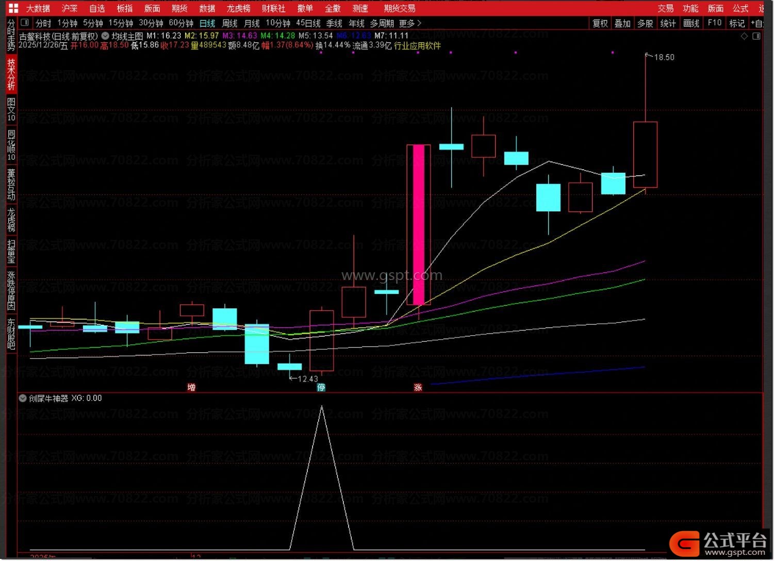Toggle the right side panel icon
This screenshot has width=775, height=561.
pos(756,36)
